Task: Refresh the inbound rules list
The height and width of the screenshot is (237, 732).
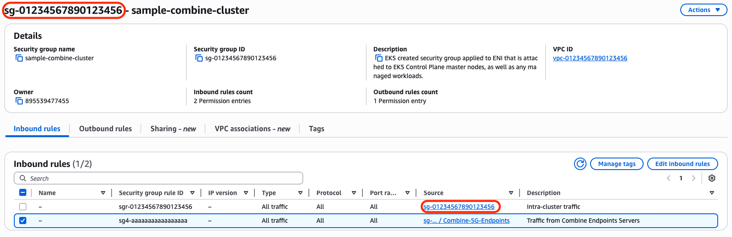Action: coord(580,164)
